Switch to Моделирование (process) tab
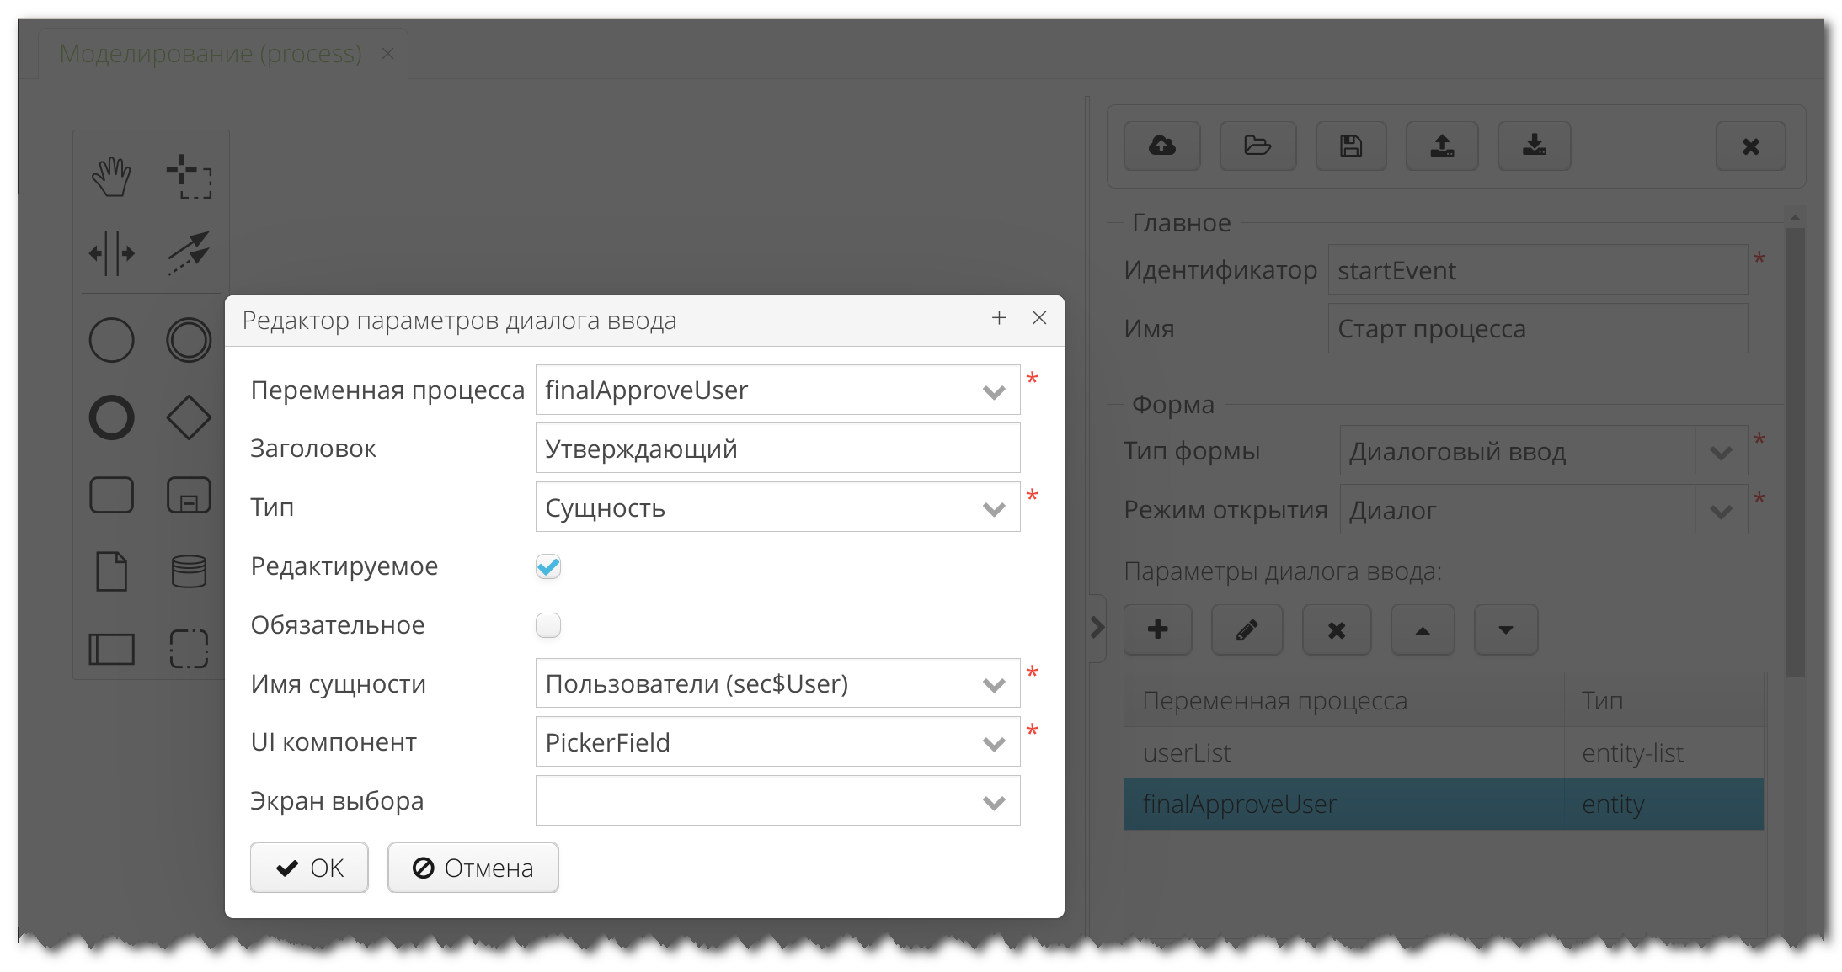Viewport: 1842px width, 972px height. pos(211,54)
